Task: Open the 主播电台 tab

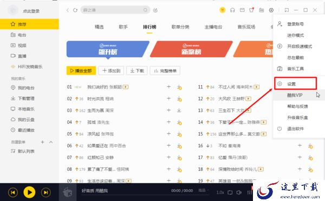Action: coord(213,27)
